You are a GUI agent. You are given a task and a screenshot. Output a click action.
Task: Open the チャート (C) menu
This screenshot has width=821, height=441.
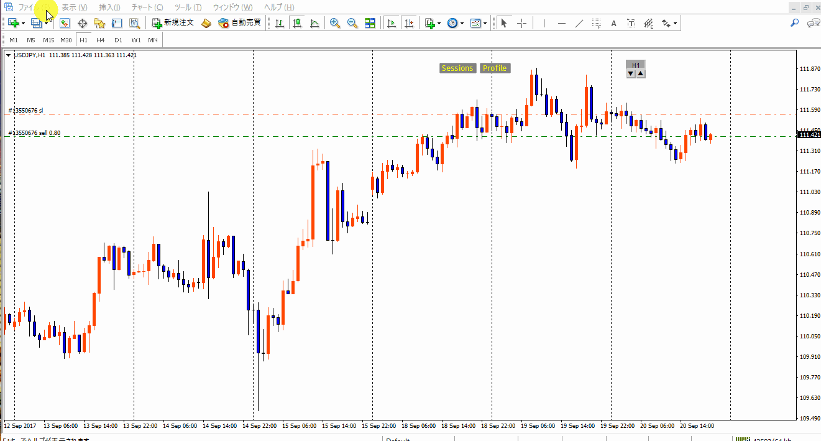(147, 7)
